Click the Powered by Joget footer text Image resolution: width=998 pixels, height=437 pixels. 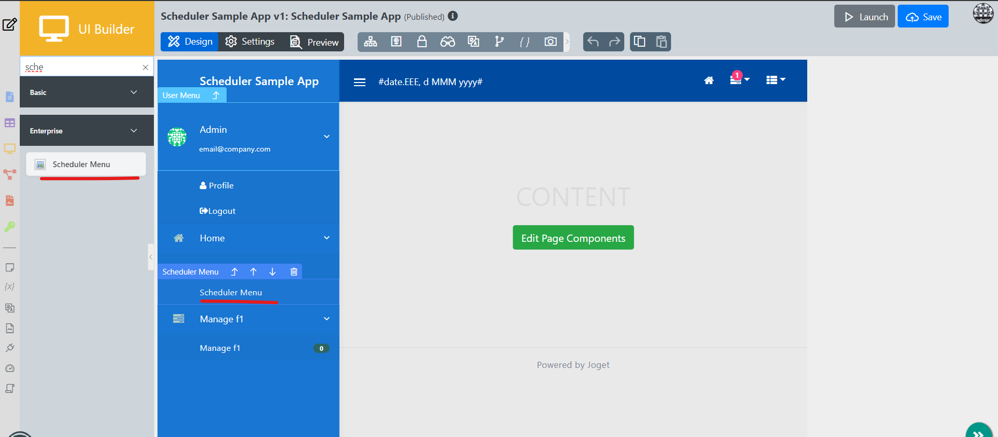click(573, 365)
